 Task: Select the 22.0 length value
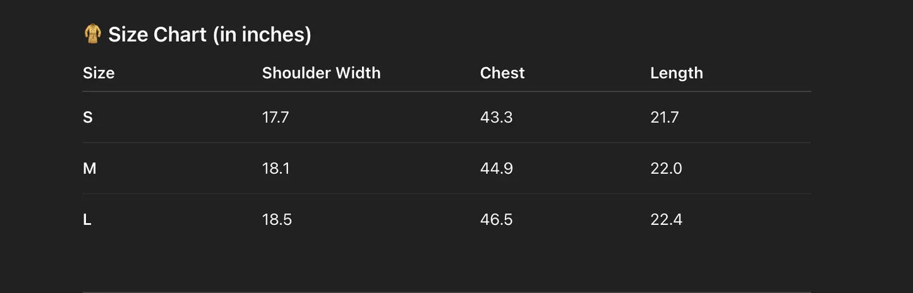point(666,168)
